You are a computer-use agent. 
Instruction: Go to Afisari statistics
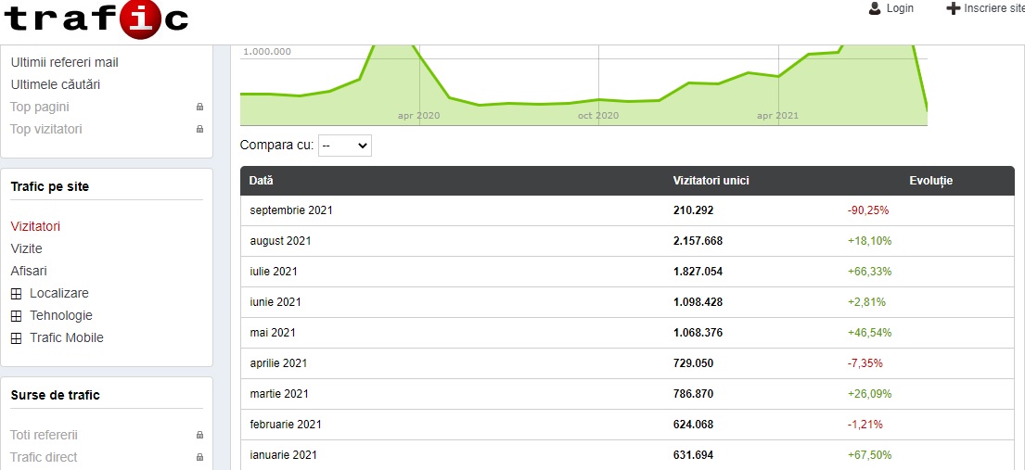click(x=29, y=271)
